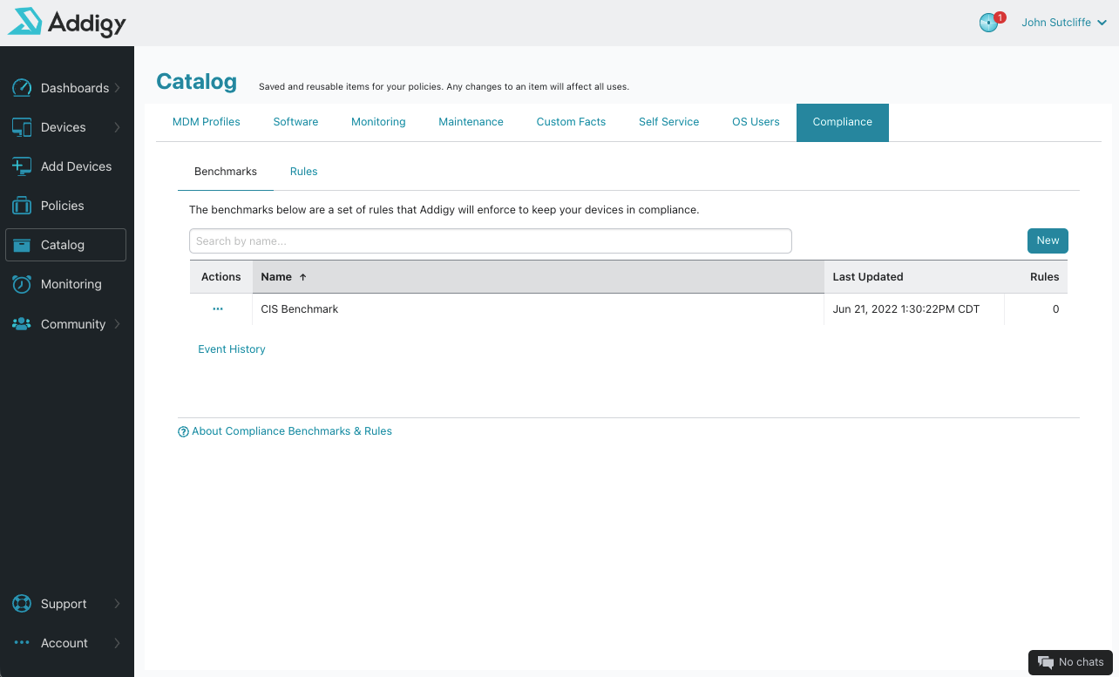Click the Devices monitor icon
This screenshot has width=1119, height=677.
(22, 127)
